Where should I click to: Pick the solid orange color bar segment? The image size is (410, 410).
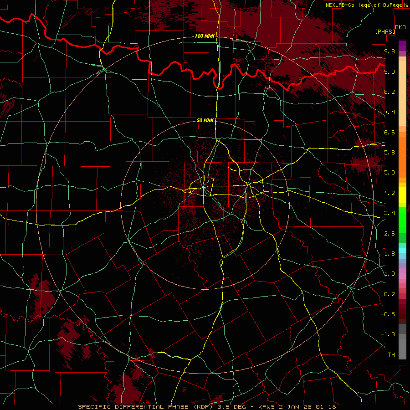[x=402, y=157]
